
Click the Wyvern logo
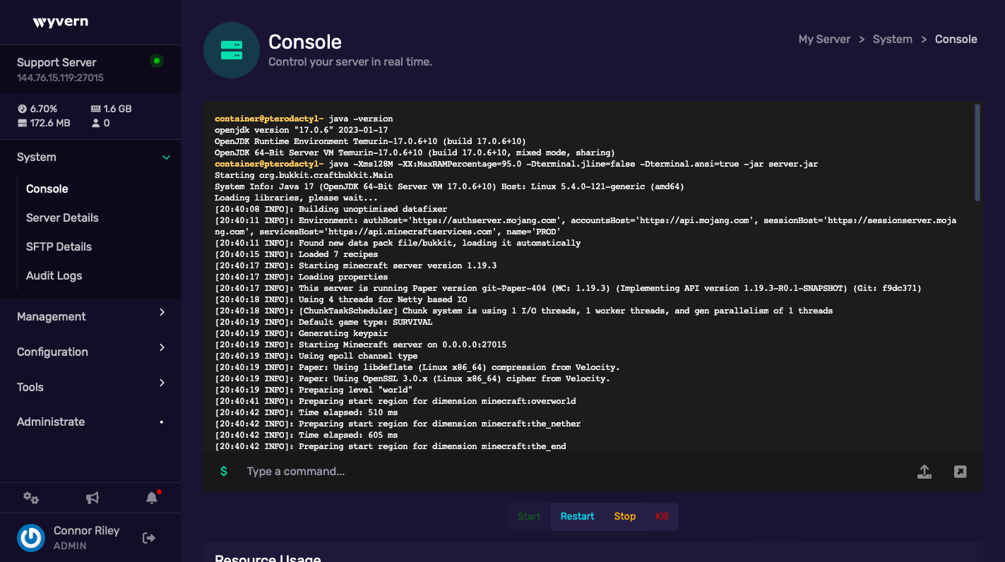coord(61,22)
